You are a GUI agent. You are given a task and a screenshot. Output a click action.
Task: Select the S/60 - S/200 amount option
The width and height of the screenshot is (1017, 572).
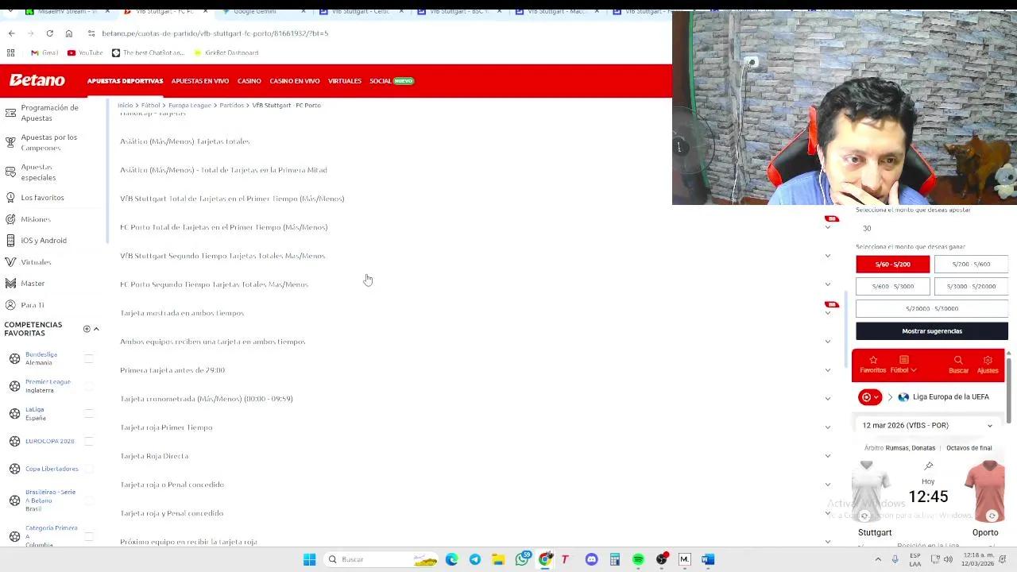coord(892,264)
